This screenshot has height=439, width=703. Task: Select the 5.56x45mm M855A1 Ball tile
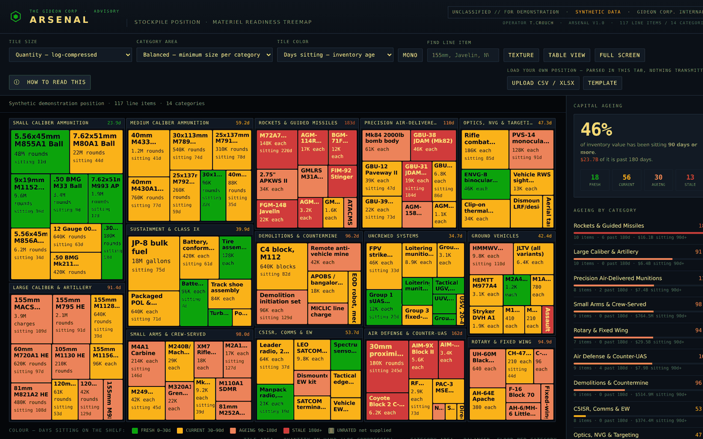point(40,151)
